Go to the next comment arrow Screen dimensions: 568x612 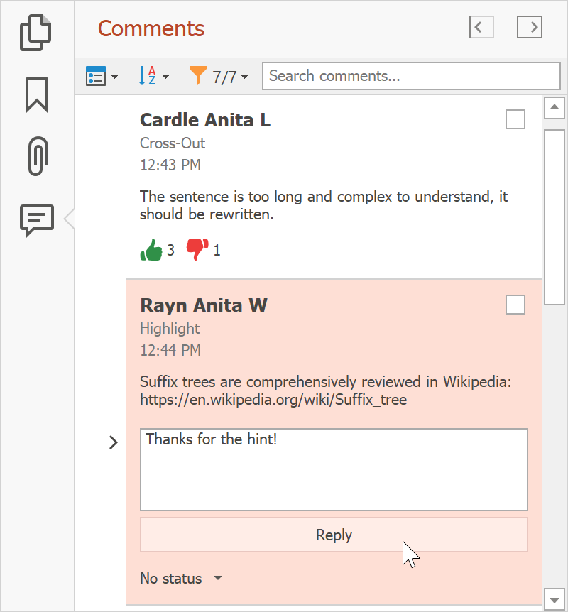530,28
